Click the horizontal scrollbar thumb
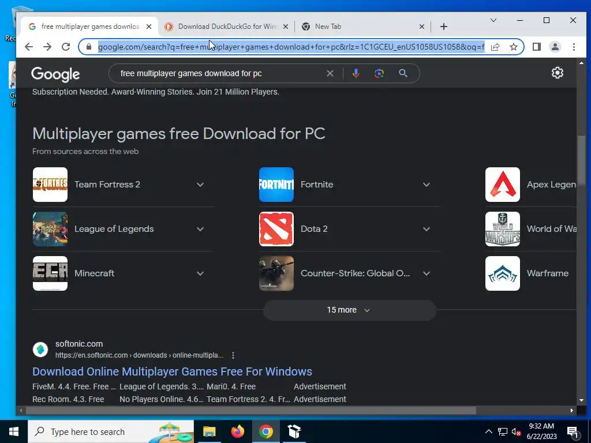Screen dimensions: 591x443 [250, 411]
